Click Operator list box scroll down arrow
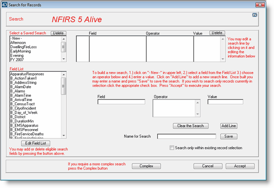274x188 pixels. (198, 114)
